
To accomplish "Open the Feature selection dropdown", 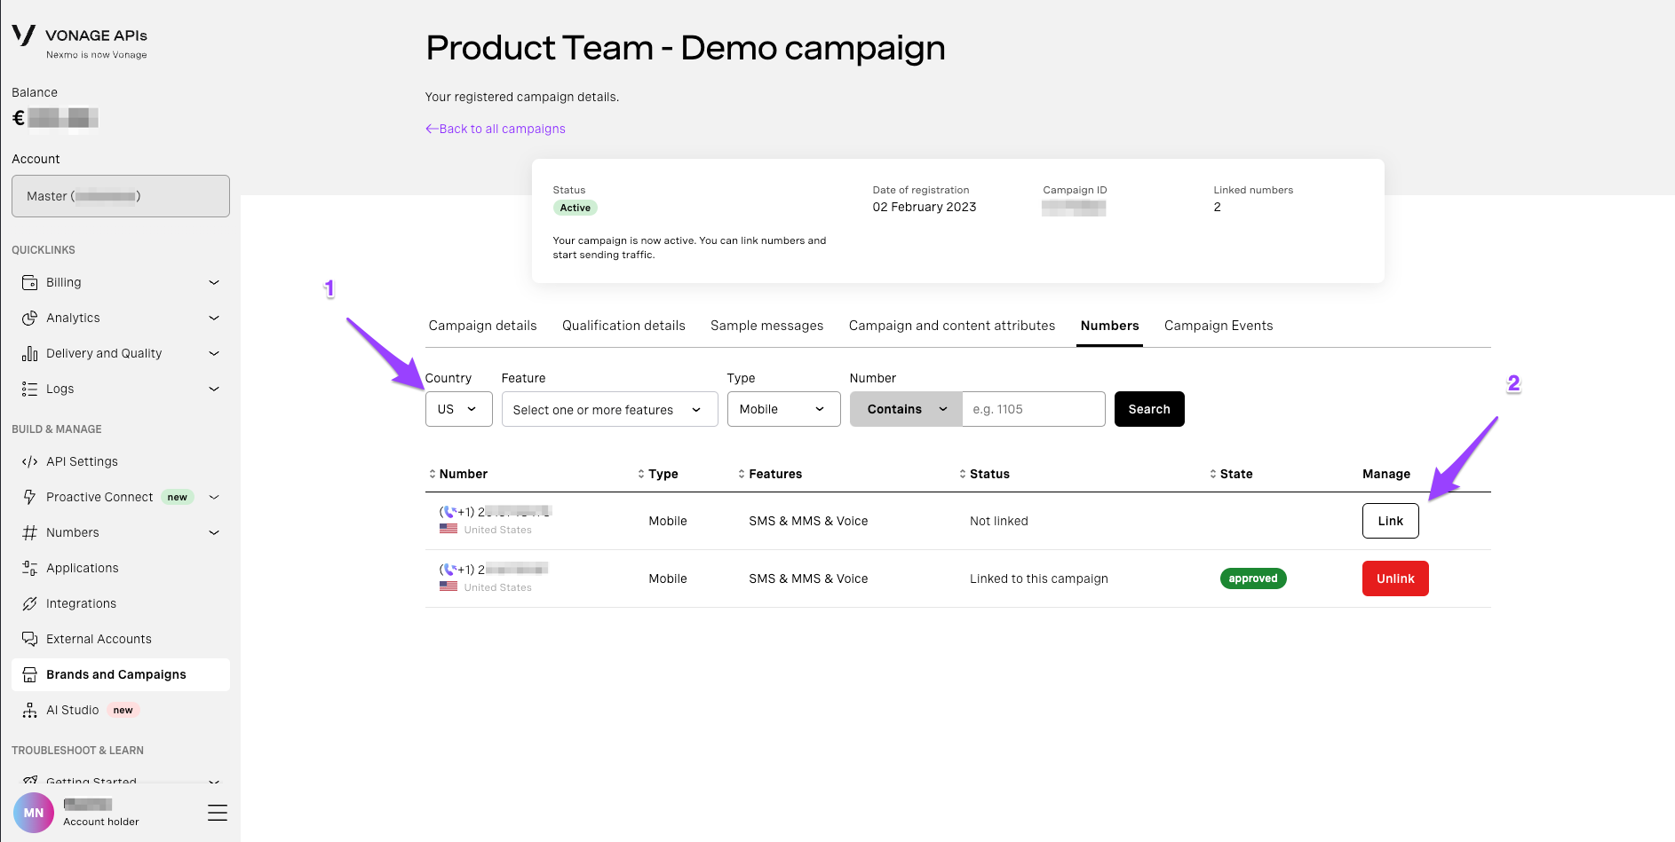I will pyautogui.click(x=610, y=409).
